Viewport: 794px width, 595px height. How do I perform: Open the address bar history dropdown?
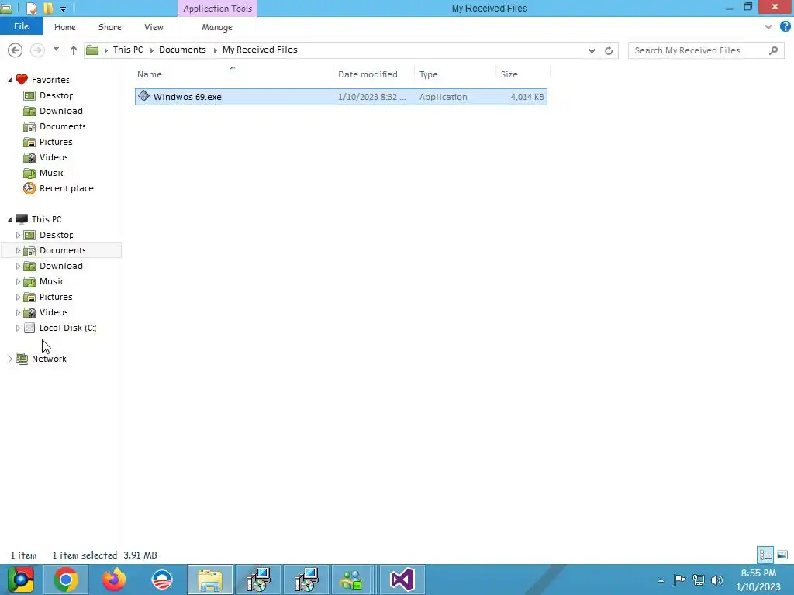pyautogui.click(x=592, y=50)
